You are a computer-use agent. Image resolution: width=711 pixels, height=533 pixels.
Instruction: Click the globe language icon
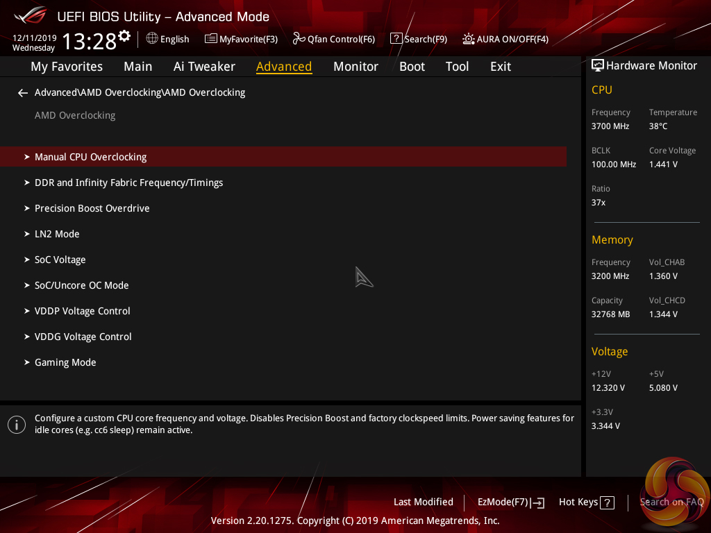coord(152,39)
